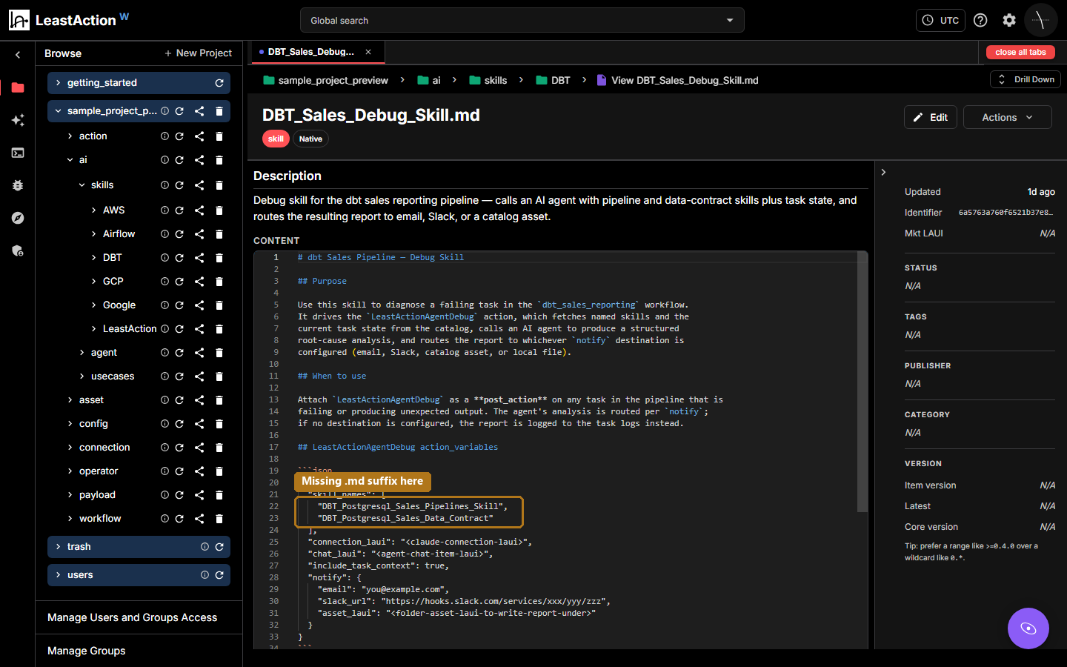Screen dimensions: 1067x667
Task: Delete the Google folder
Action: coord(219,305)
